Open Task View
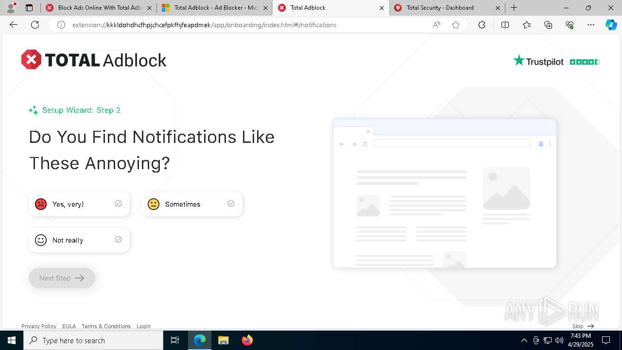Image resolution: width=622 pixels, height=350 pixels. click(x=175, y=340)
